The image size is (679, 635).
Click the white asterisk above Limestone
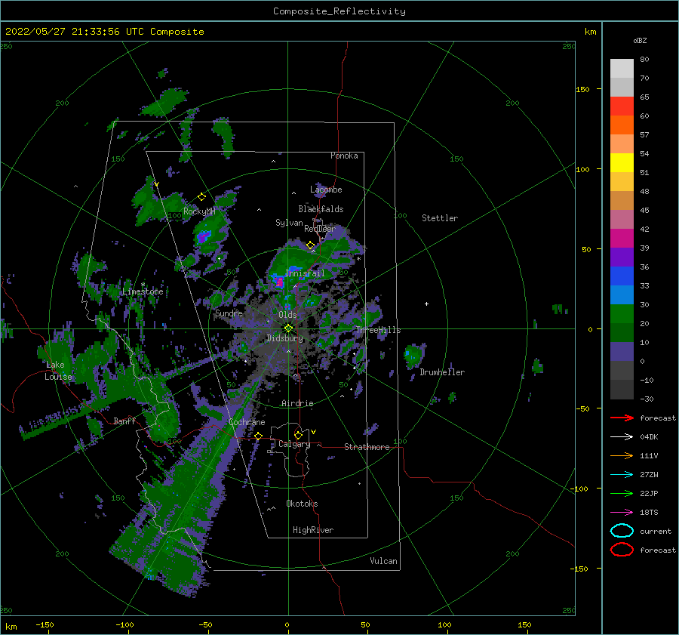[143, 285]
